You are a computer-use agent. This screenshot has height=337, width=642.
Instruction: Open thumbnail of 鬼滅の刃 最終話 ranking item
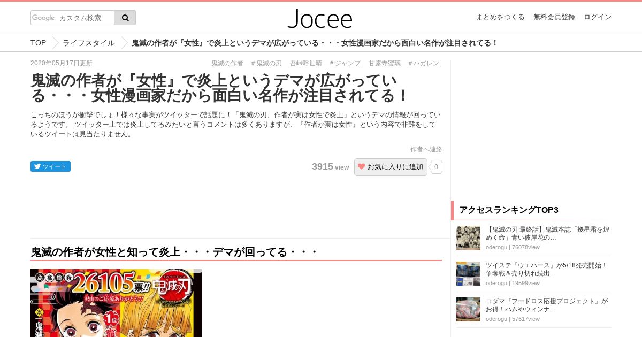pyautogui.click(x=468, y=238)
